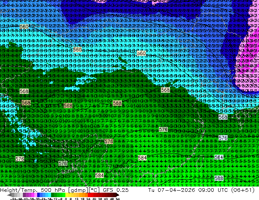The width and height of the screenshot is (259, 200).
Task: Click the date 'Tu 07-04-2026'
Action: coord(172,190)
